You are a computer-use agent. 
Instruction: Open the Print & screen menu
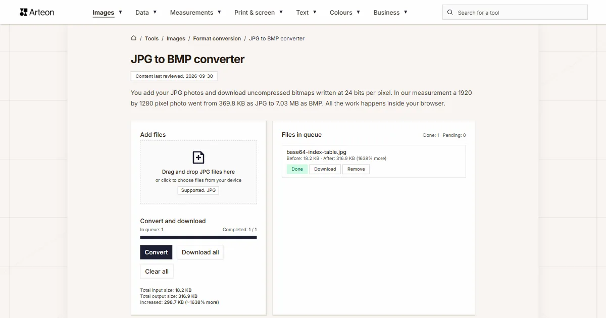(255, 13)
